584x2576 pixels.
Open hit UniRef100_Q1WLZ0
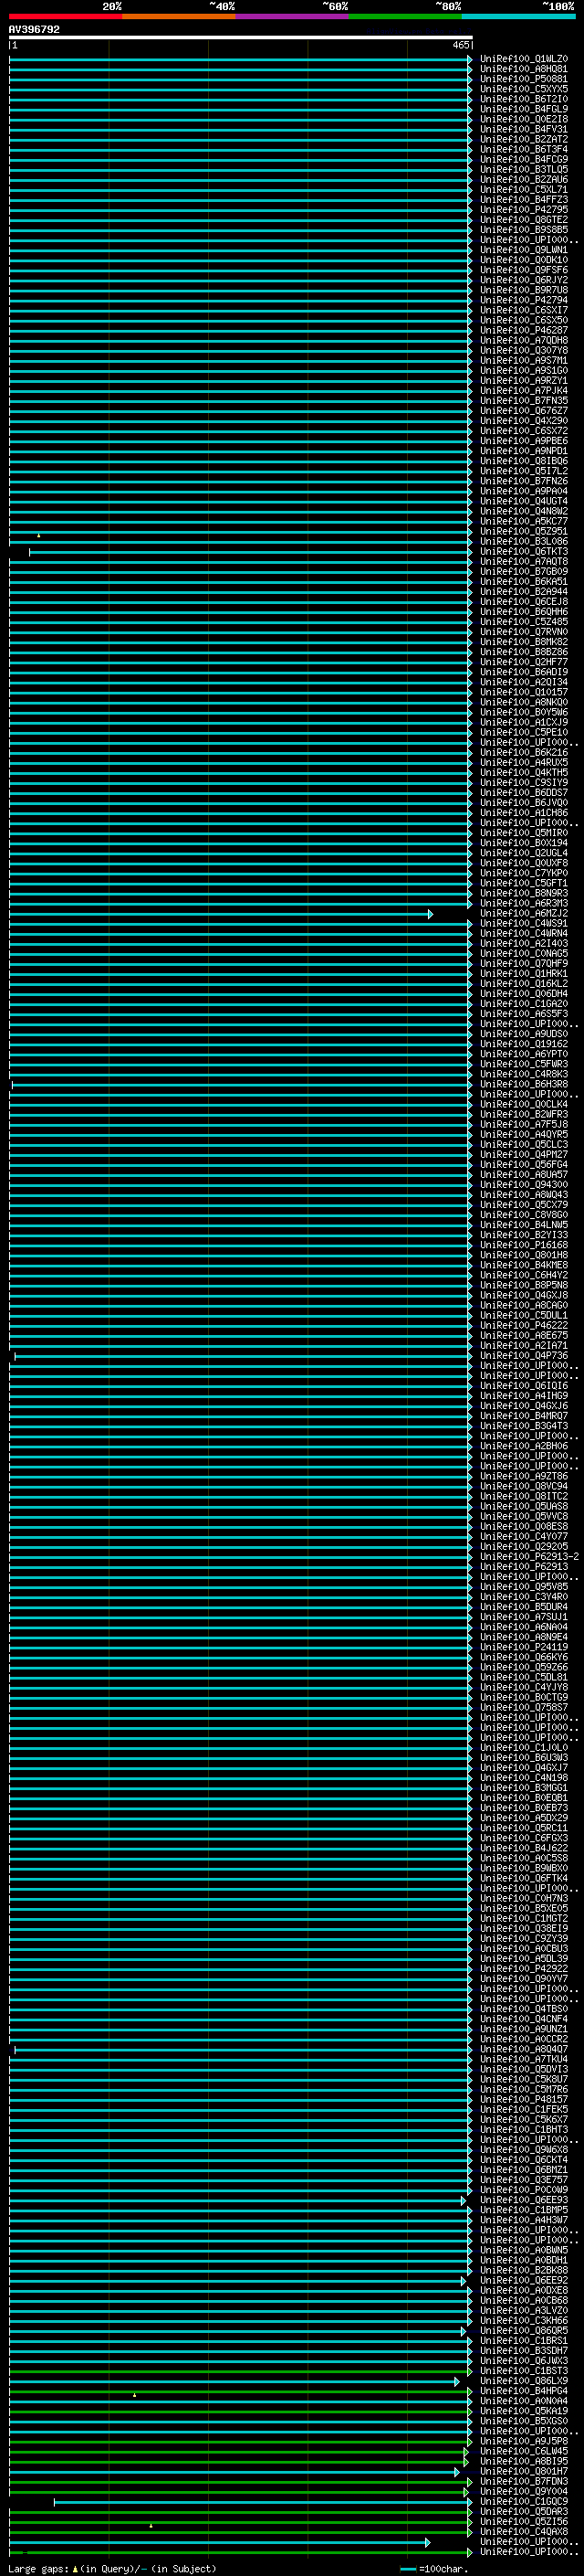coord(523,59)
